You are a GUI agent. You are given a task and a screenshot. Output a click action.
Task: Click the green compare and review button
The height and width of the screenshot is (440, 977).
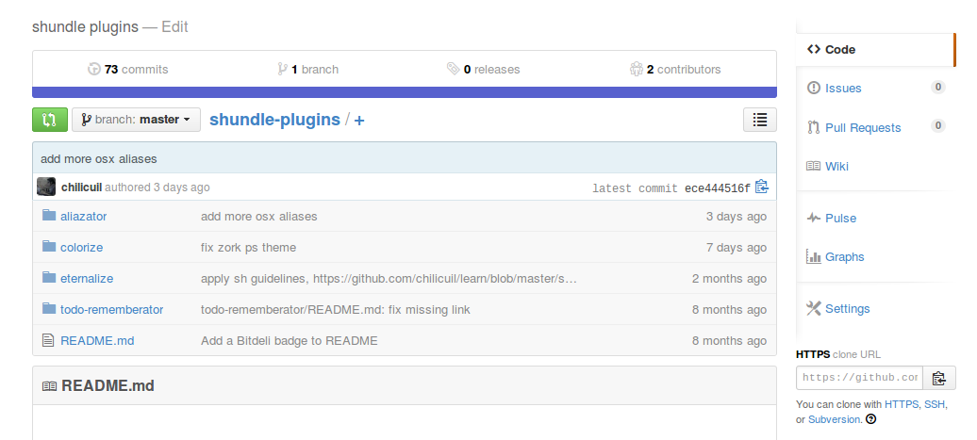coord(49,120)
